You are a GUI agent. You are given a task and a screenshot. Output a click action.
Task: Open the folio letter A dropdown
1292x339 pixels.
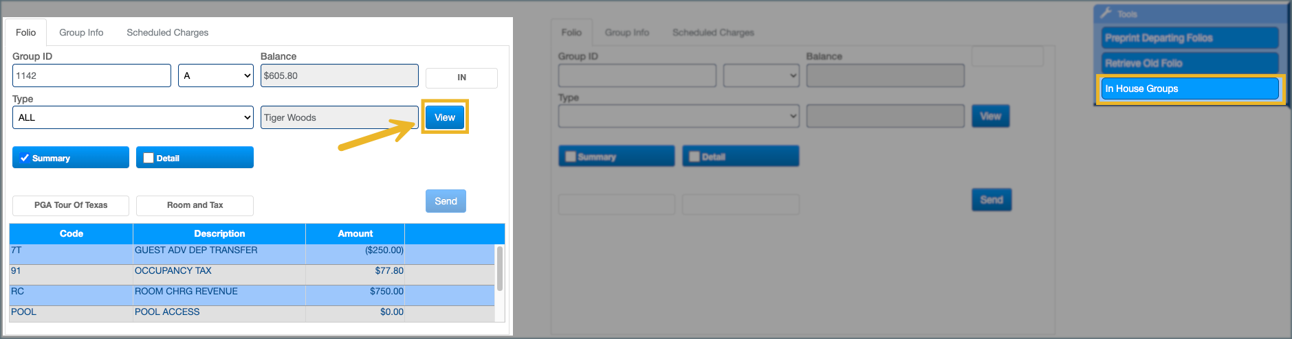[x=216, y=75]
